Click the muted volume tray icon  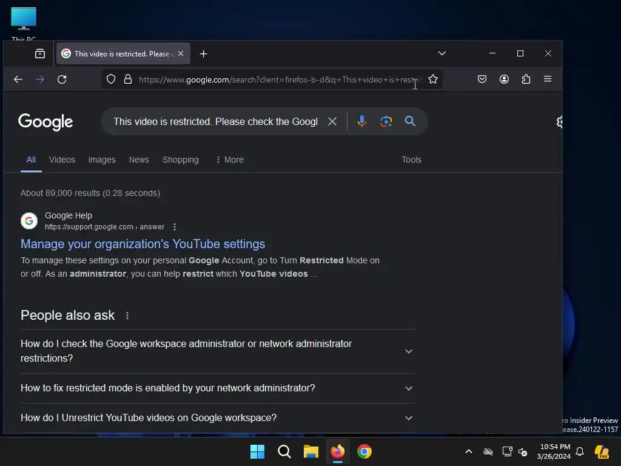523,451
